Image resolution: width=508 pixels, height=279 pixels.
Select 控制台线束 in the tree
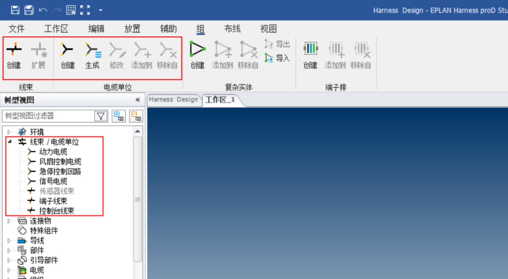57,211
